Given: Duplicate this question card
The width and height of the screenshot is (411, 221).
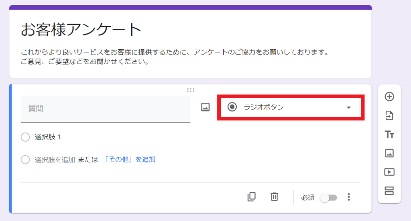Looking at the screenshot, I should (251, 197).
